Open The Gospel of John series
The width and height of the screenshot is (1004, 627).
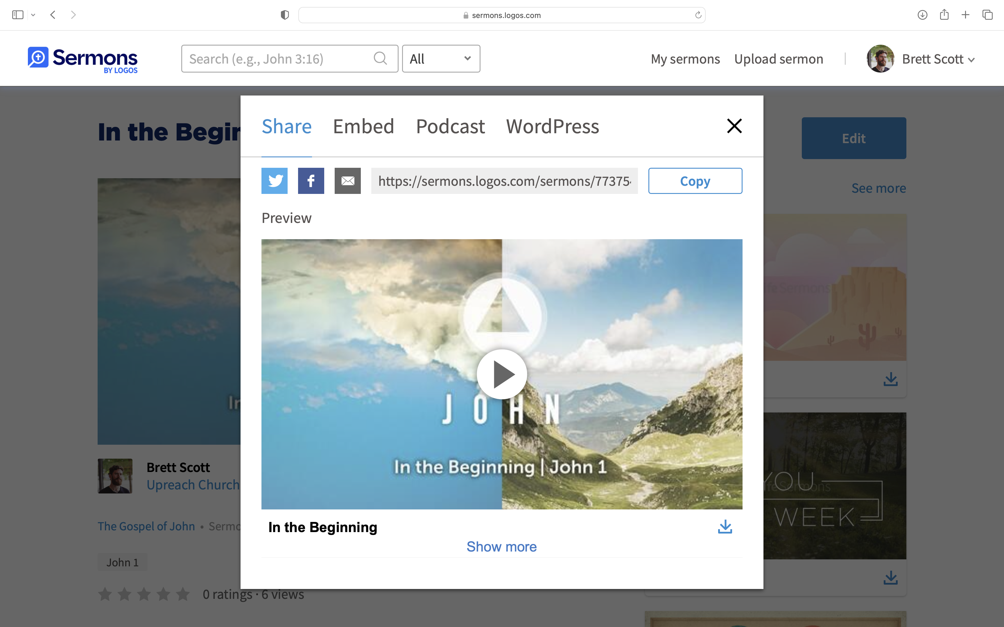[x=146, y=526]
